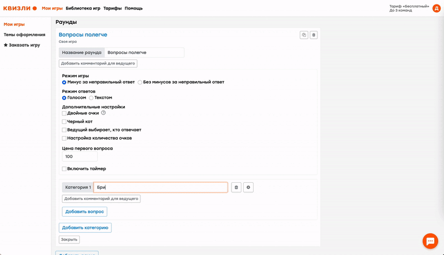Check Настройка количества очков option
The image size is (444, 255).
64,138
